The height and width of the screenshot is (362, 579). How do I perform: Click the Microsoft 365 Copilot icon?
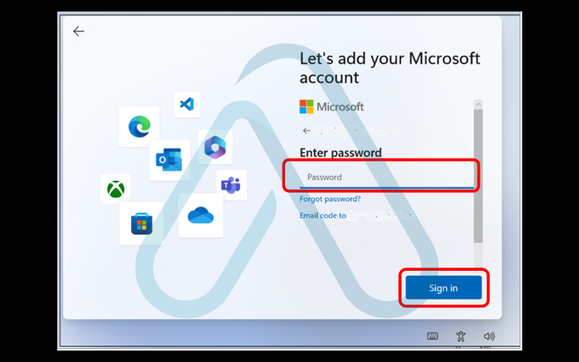[215, 147]
